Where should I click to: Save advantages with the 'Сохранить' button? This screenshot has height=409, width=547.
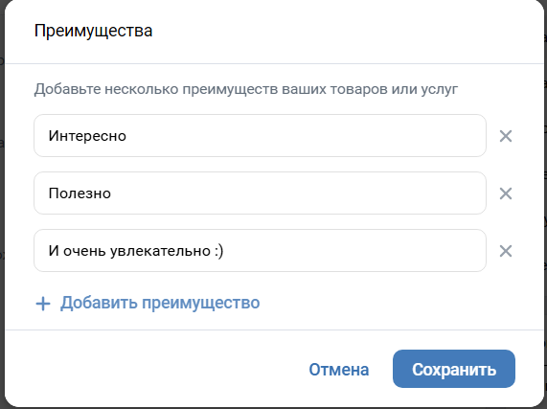(x=454, y=369)
